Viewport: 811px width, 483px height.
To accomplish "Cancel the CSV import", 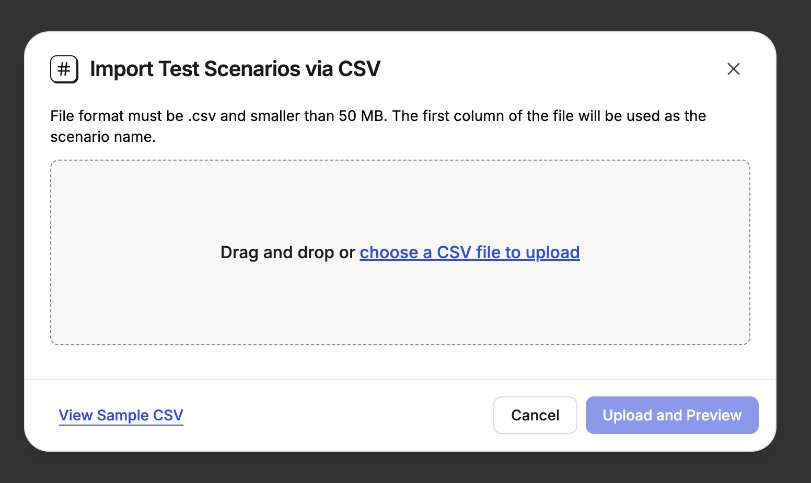I will coord(535,415).
